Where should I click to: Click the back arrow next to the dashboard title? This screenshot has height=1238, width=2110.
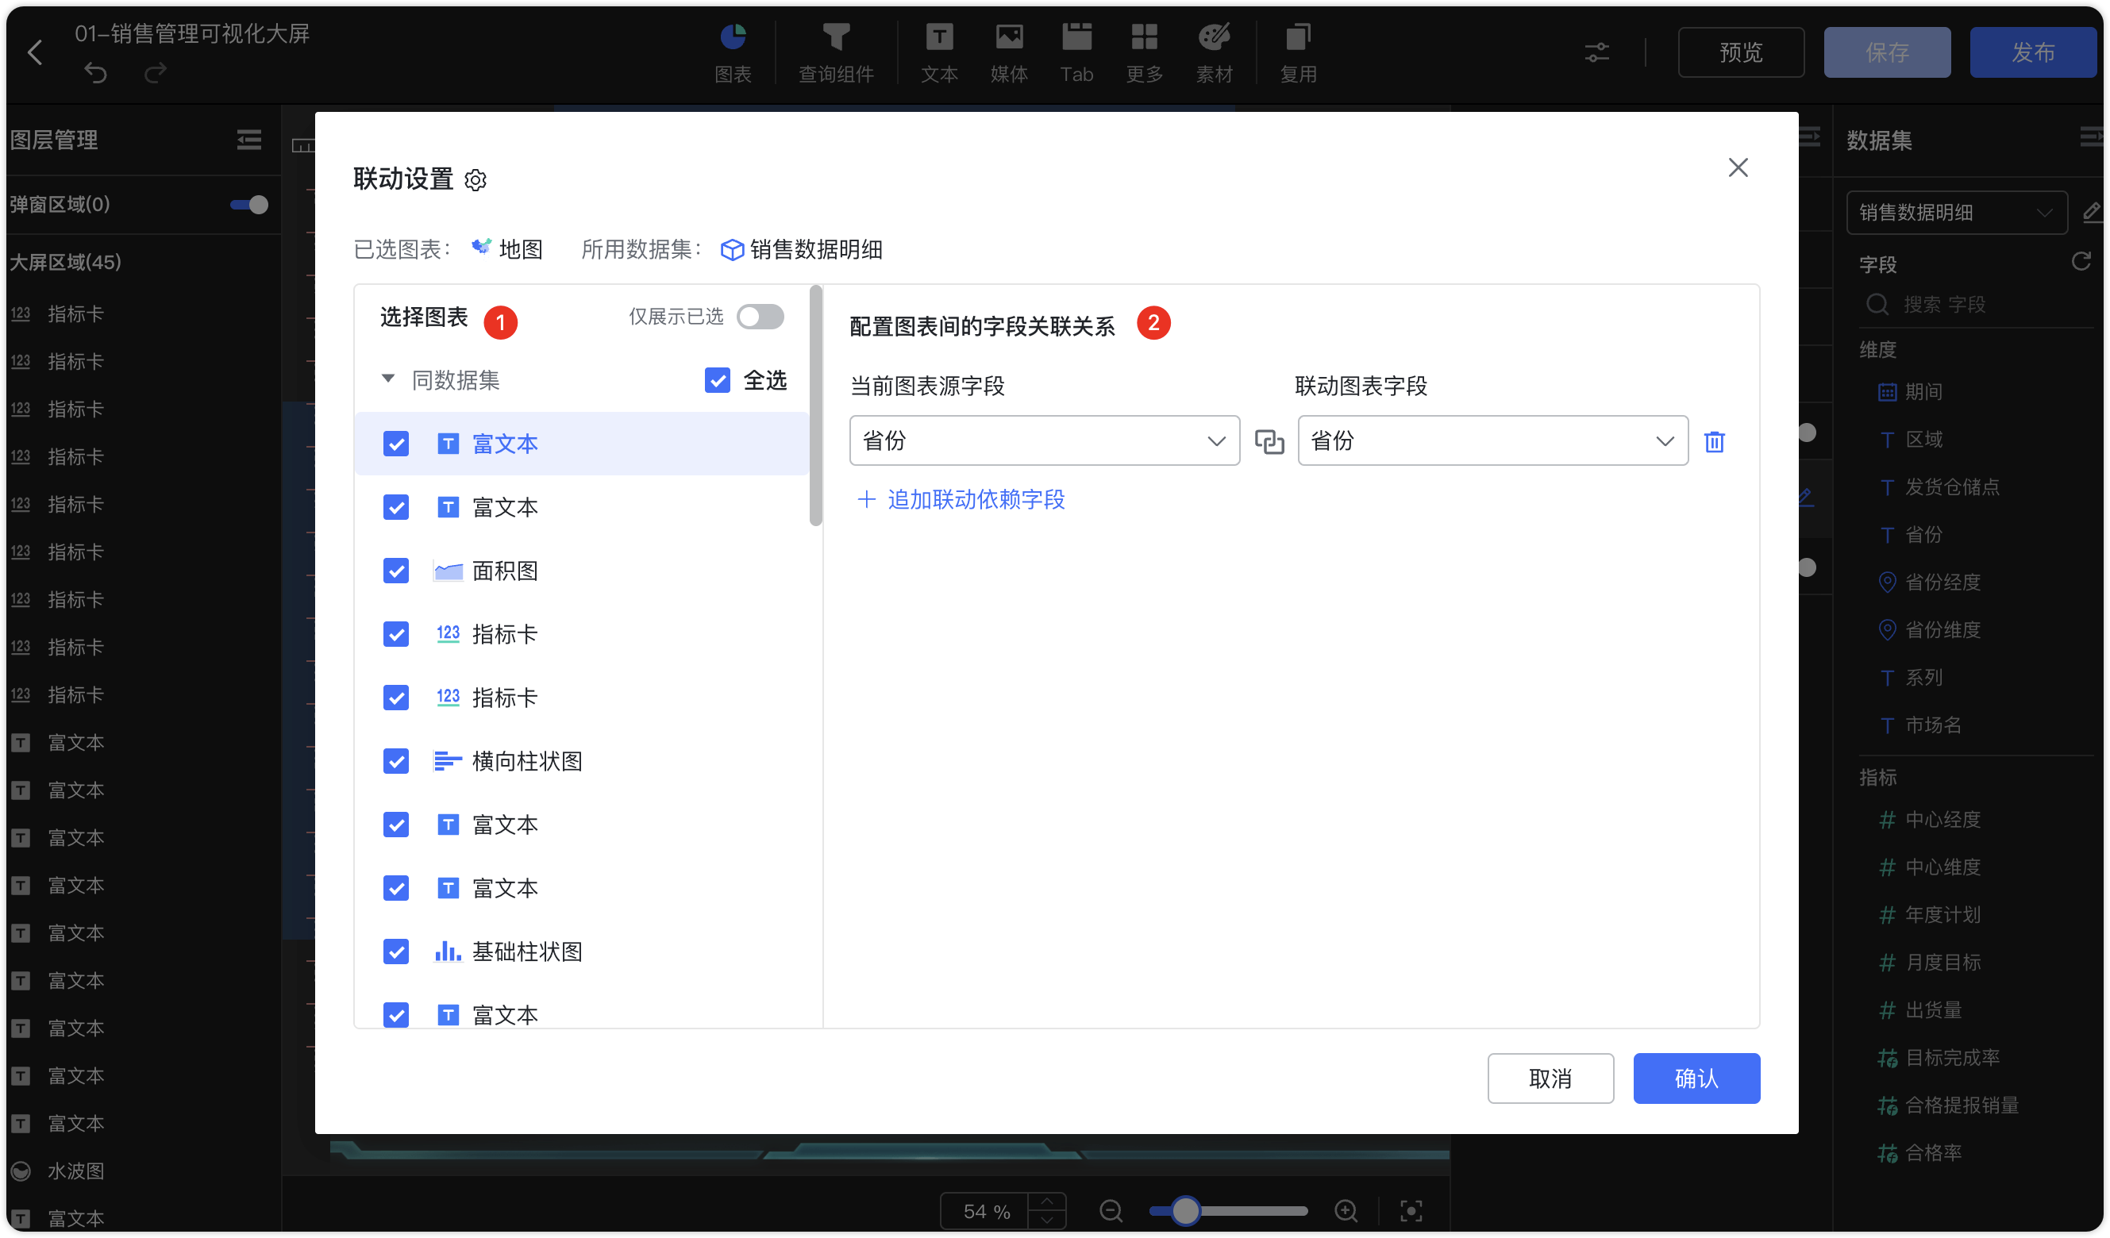point(35,52)
